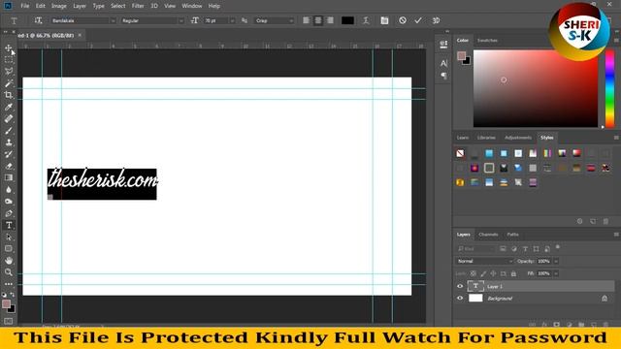The image size is (621, 349).
Task: Open the collapsed Character panel icon
Action: point(443,63)
